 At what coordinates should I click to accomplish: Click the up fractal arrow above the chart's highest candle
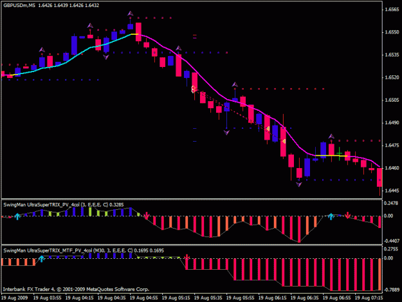pyautogui.click(x=130, y=14)
